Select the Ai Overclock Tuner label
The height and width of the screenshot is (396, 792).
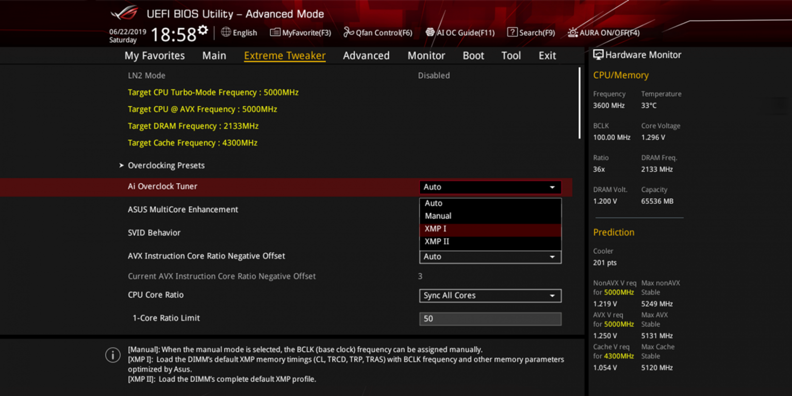pos(162,187)
